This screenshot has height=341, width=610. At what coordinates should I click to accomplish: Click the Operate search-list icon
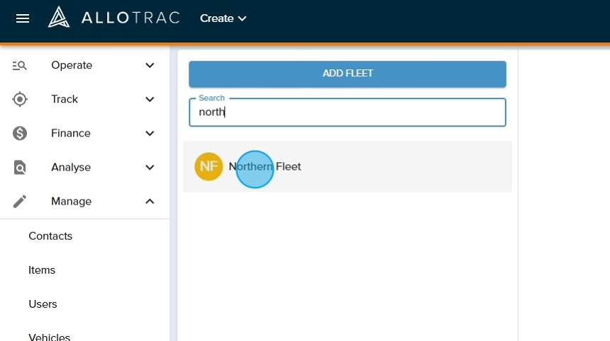[20, 65]
